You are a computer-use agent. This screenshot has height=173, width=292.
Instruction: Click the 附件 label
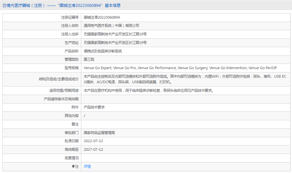(75, 107)
